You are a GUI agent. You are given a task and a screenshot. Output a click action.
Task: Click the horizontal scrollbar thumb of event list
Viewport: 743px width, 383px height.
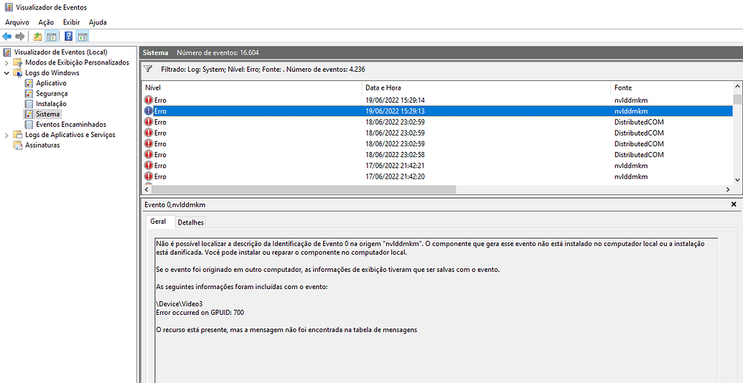303,189
